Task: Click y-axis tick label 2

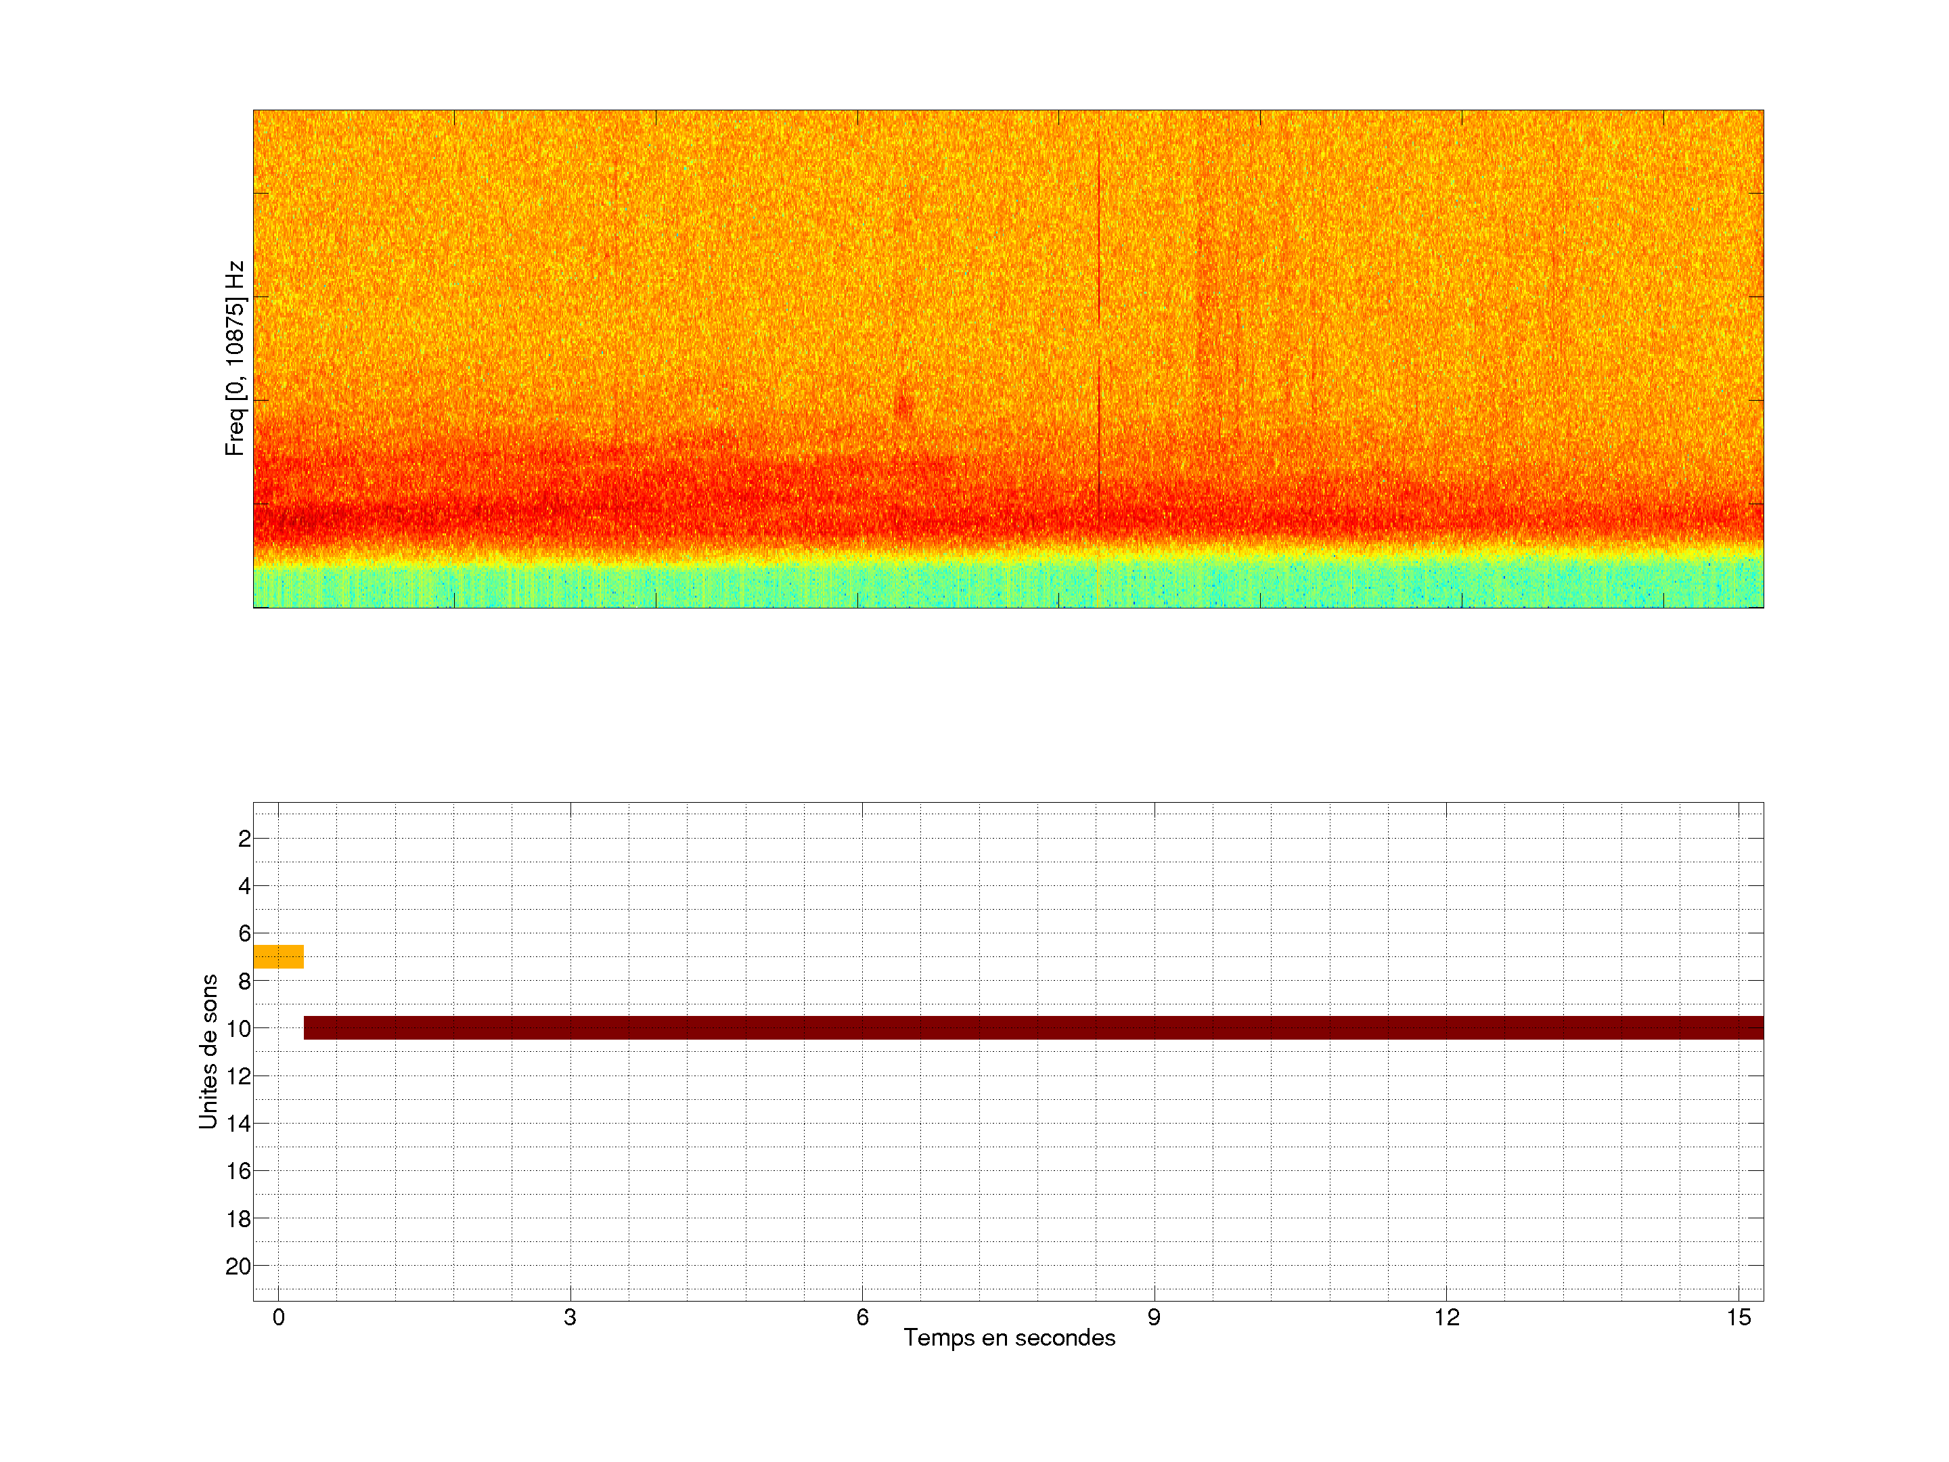Action: pyautogui.click(x=244, y=839)
